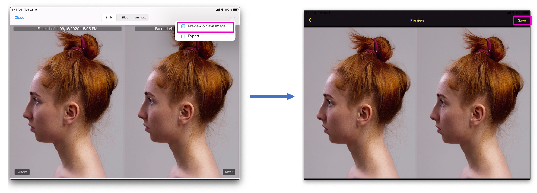This screenshot has height=193, width=537.
Task: Tap the After label on the right photo
Action: [229, 172]
